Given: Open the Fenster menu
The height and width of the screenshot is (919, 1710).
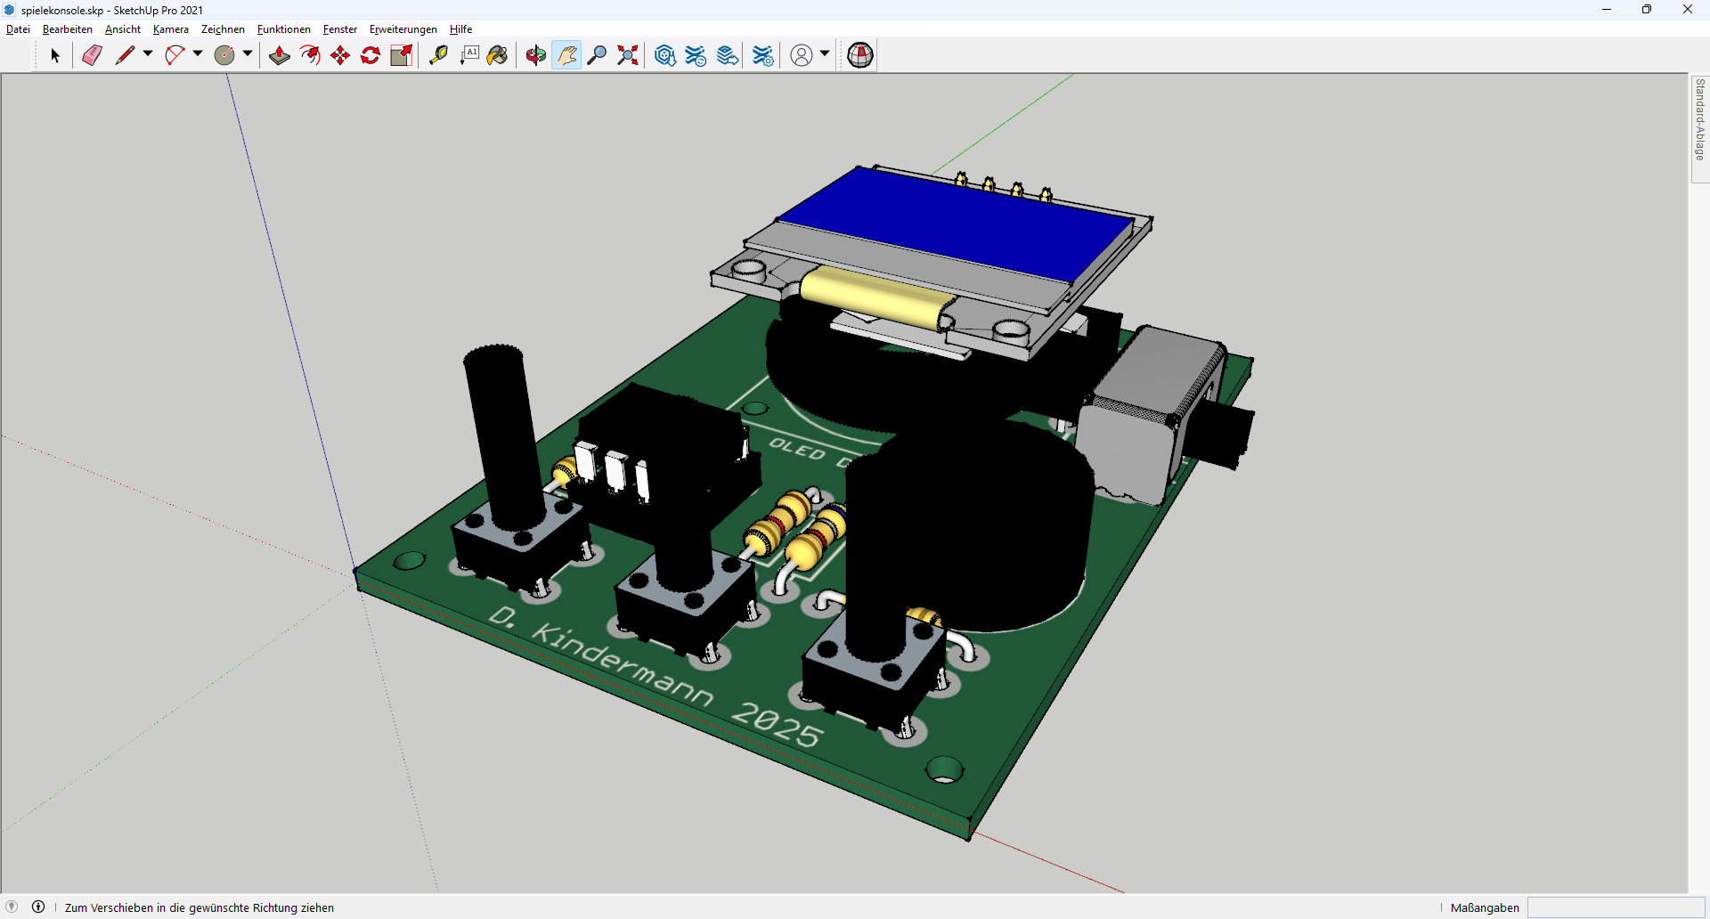Looking at the screenshot, I should click(340, 29).
